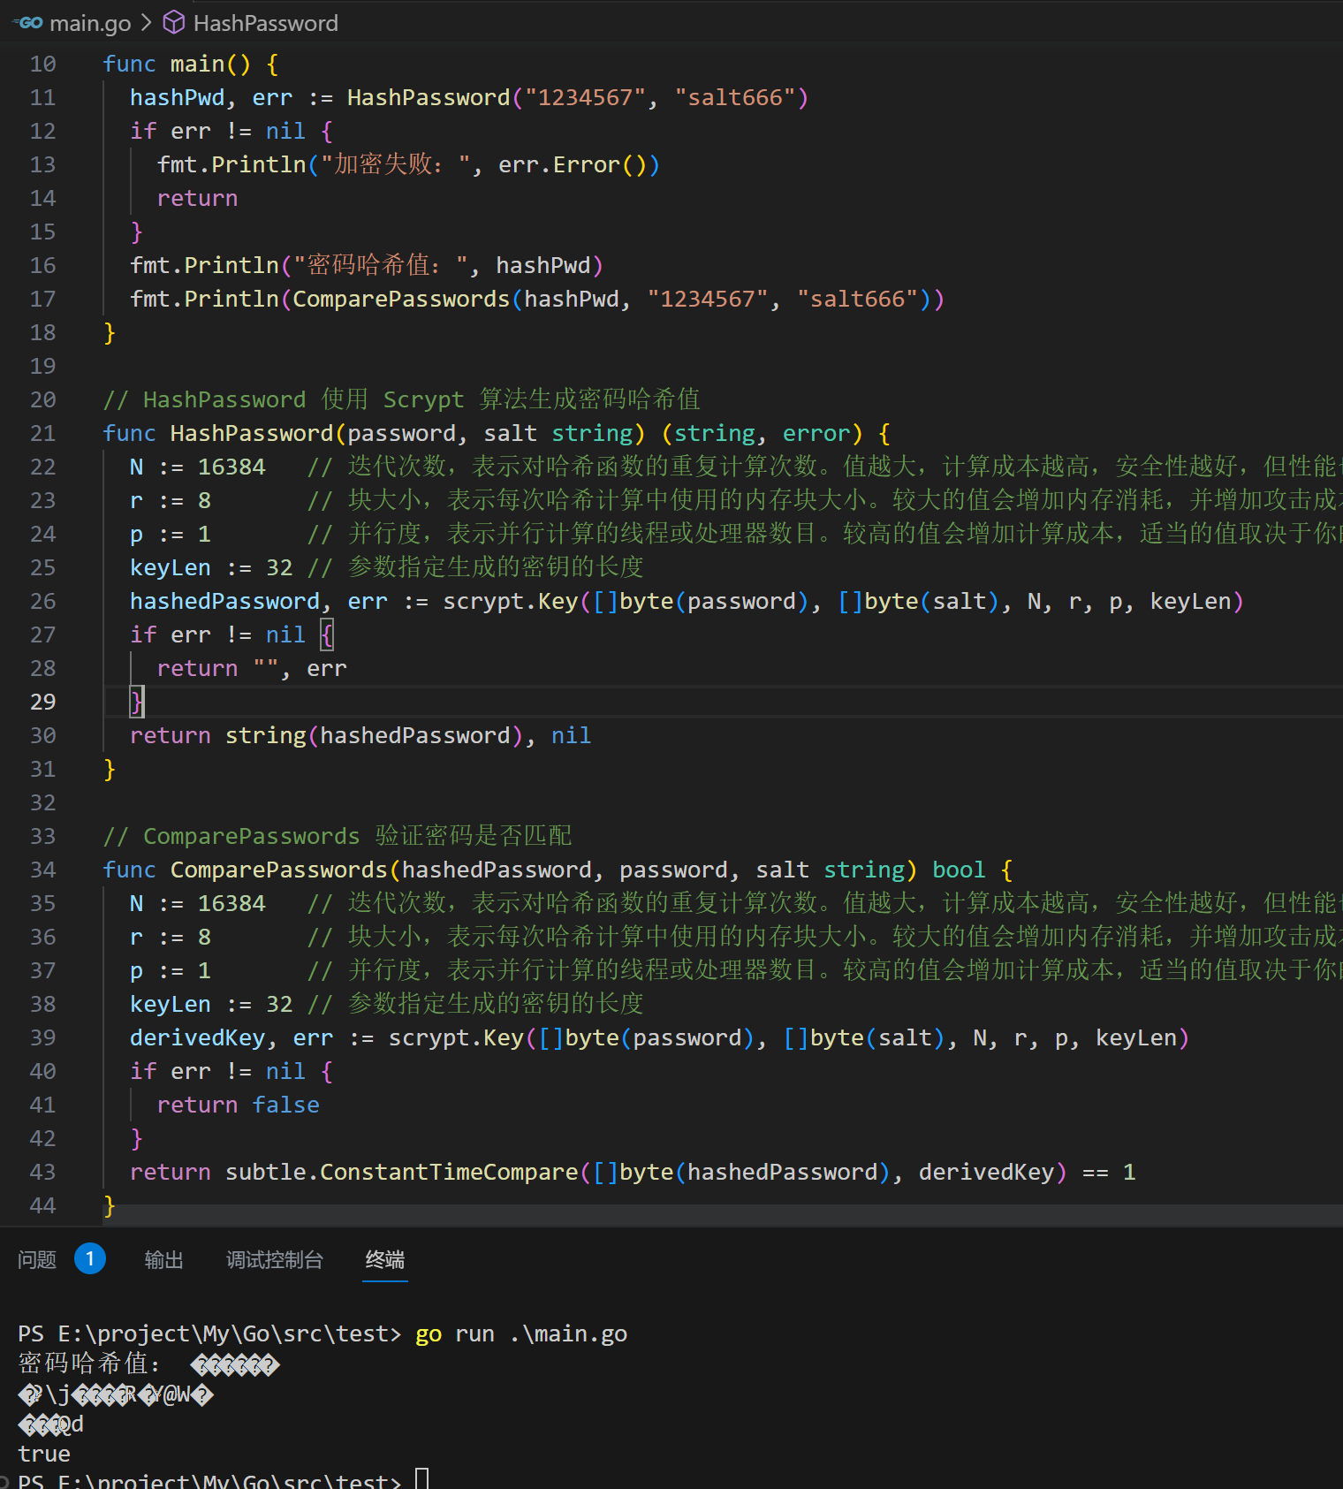Focus the terminal input cursor at bottom prompt
The height and width of the screenshot is (1489, 1343).
click(421, 1479)
